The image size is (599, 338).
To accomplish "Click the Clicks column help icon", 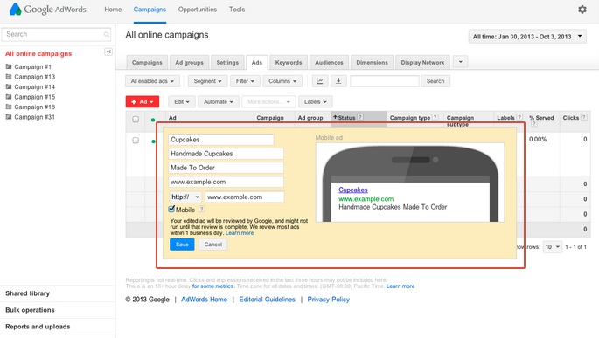I will 584,118.
